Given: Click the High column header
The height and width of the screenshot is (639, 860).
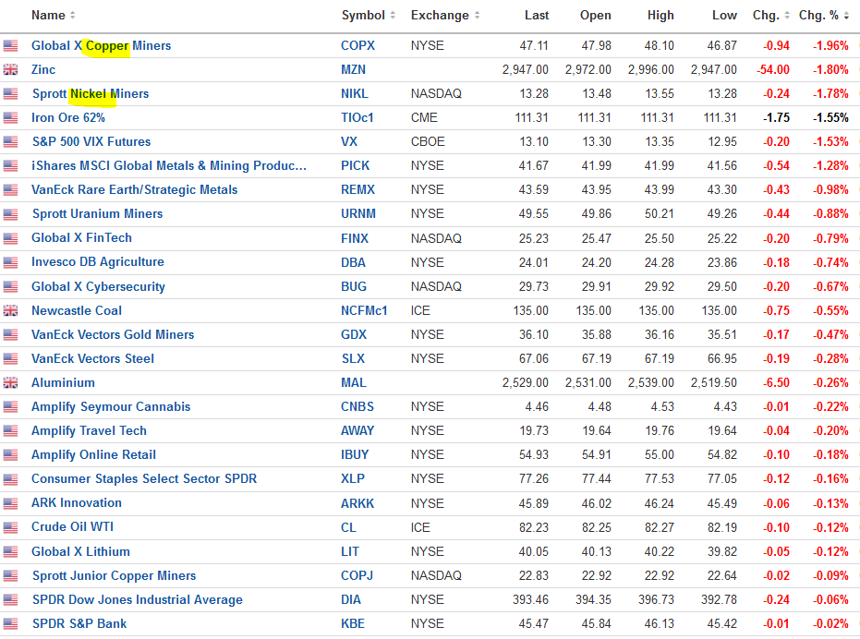Looking at the screenshot, I should [660, 16].
